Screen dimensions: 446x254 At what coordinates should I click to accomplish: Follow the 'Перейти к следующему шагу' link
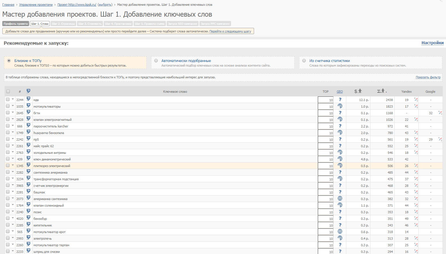pyautogui.click(x=230, y=31)
